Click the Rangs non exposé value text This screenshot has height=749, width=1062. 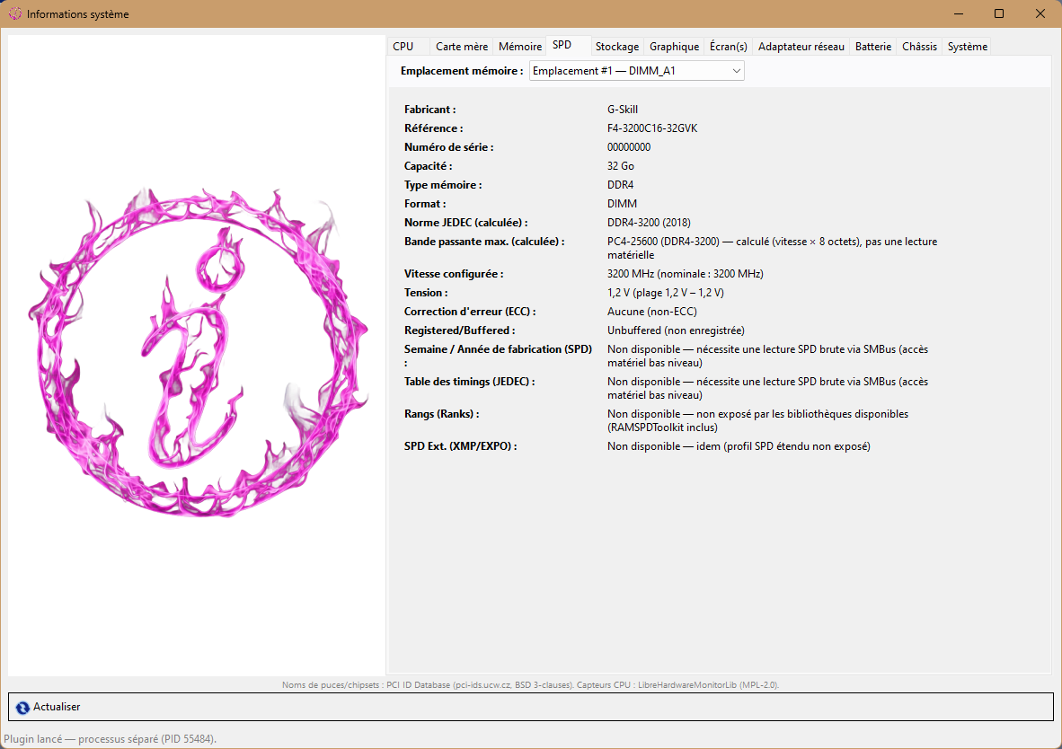click(x=758, y=420)
